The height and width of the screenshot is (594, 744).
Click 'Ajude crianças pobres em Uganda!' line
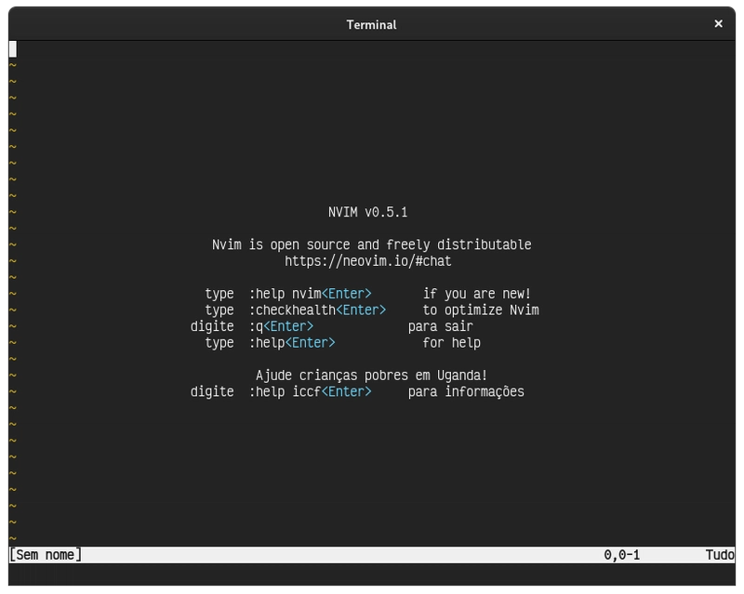371,376
